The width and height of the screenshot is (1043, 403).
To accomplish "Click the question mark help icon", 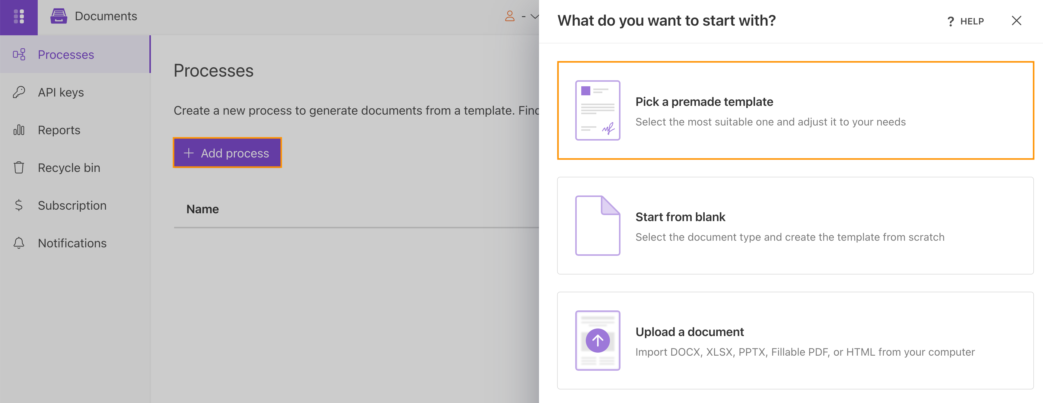I will pos(951,21).
